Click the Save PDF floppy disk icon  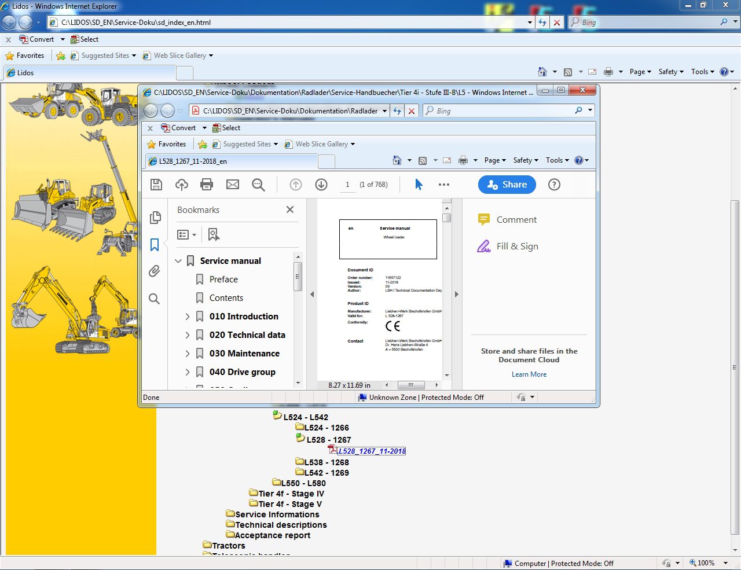tap(156, 185)
